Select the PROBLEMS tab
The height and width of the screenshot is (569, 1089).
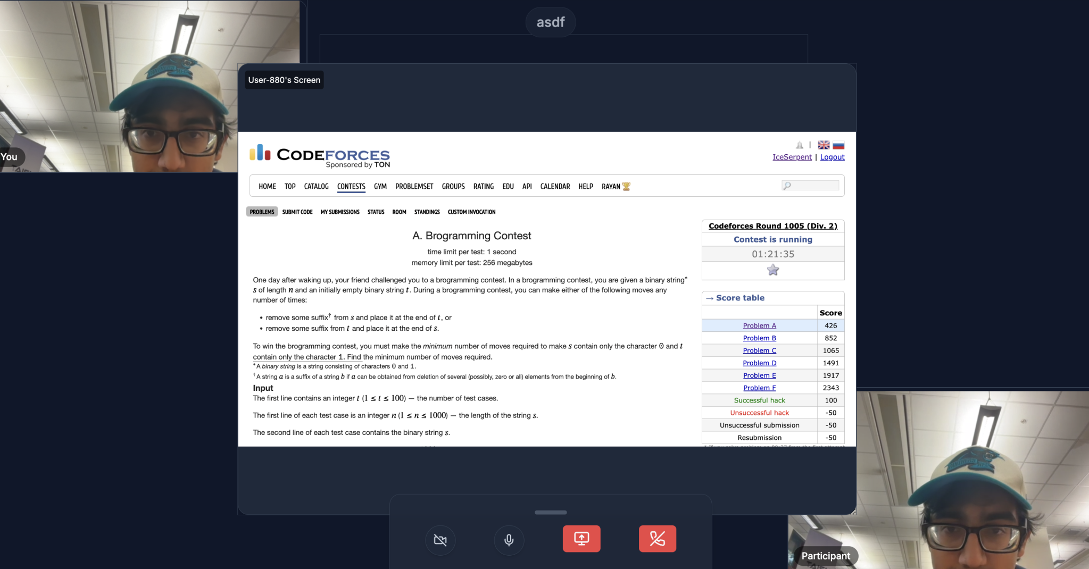pyautogui.click(x=262, y=212)
